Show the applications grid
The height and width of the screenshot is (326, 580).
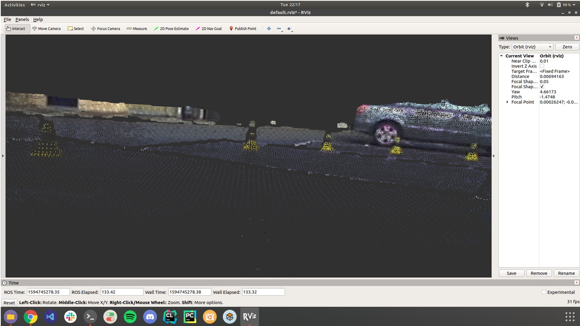point(570,317)
